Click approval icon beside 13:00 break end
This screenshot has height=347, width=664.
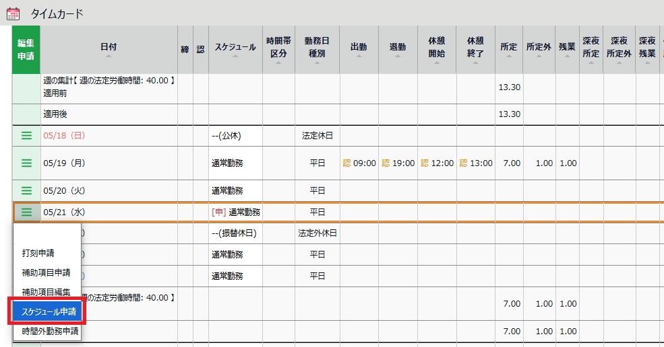tap(464, 163)
